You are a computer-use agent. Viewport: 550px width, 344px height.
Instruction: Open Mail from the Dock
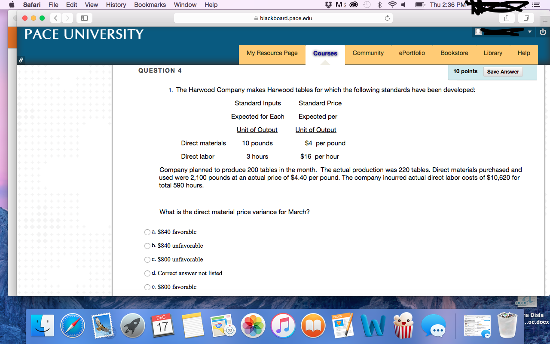[x=103, y=325]
